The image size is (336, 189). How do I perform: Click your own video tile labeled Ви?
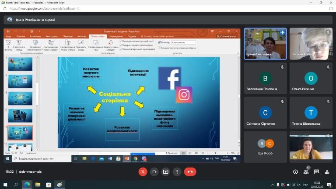point(311,147)
